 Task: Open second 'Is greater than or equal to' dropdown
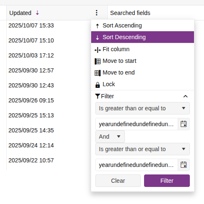click(x=142, y=149)
